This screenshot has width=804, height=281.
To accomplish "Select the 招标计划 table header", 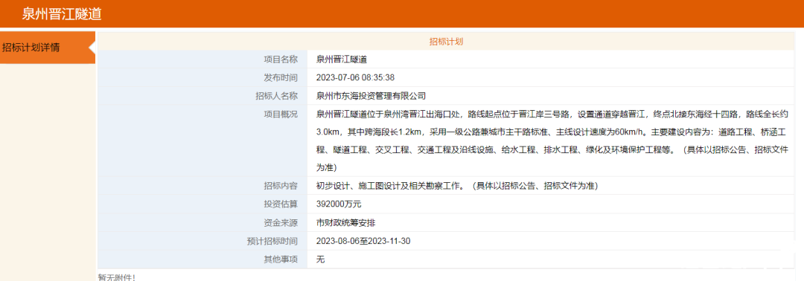I will point(446,42).
